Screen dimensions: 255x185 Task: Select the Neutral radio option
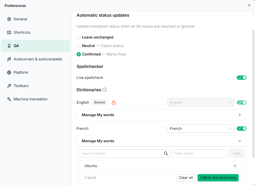click(79, 46)
